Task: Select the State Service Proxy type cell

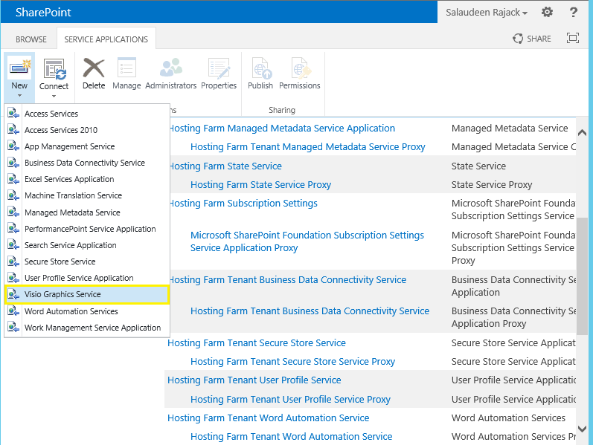Action: click(x=492, y=184)
